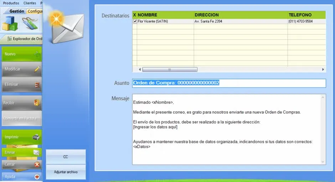
Task: Click the plus icon on Nuevo
Action: (37, 54)
